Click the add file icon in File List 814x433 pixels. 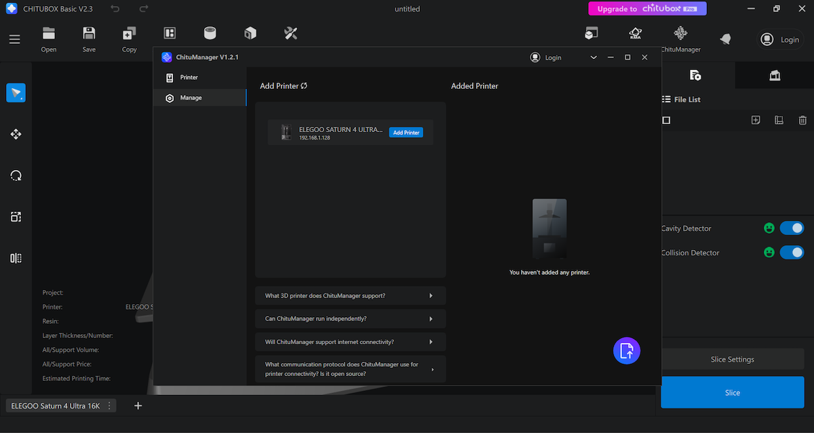pyautogui.click(x=756, y=120)
